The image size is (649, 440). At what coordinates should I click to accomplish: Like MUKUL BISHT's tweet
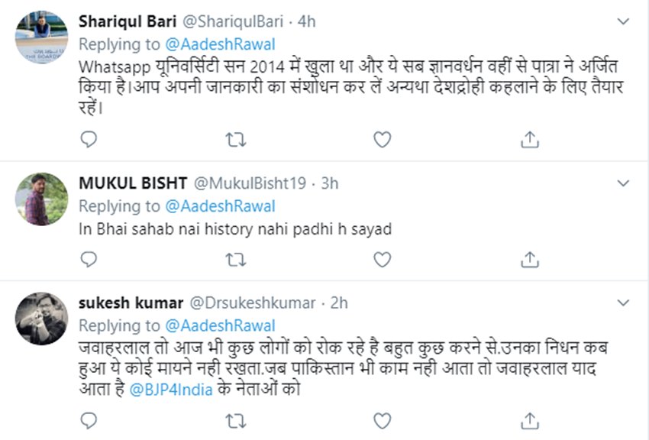(x=382, y=259)
